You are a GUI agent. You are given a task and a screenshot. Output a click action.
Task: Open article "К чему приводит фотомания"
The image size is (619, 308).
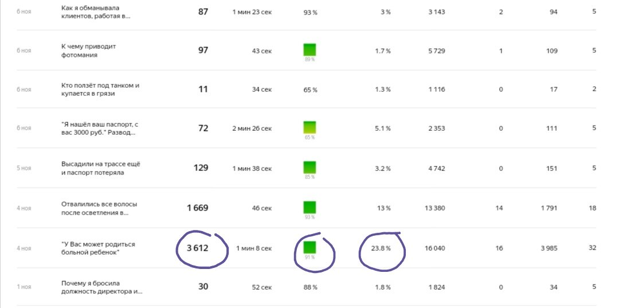89,50
